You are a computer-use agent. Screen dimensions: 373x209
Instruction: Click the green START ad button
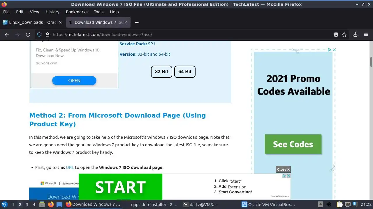(120, 187)
